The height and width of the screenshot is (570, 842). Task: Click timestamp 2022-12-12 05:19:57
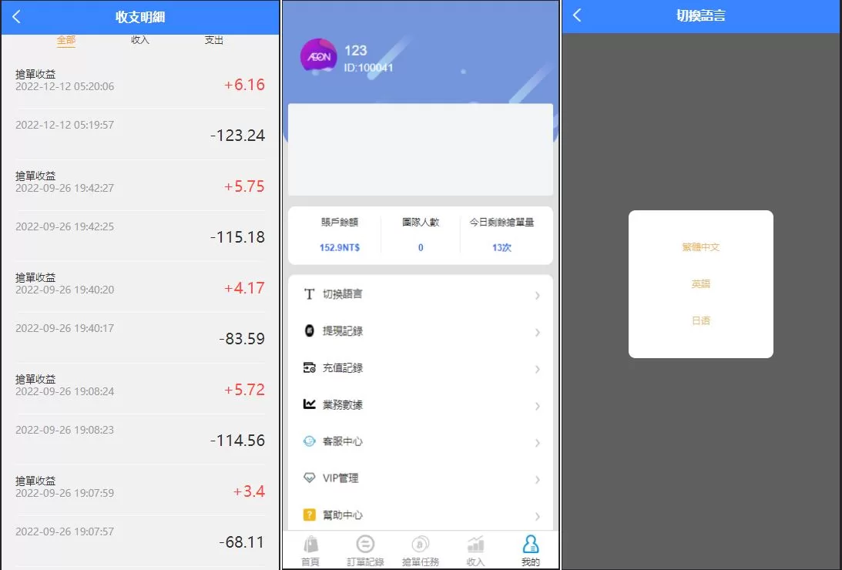[65, 125]
